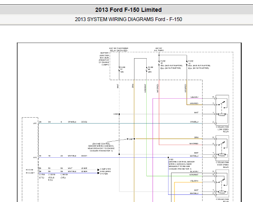
Task: Click the C1551B connector label
Action: point(64,175)
